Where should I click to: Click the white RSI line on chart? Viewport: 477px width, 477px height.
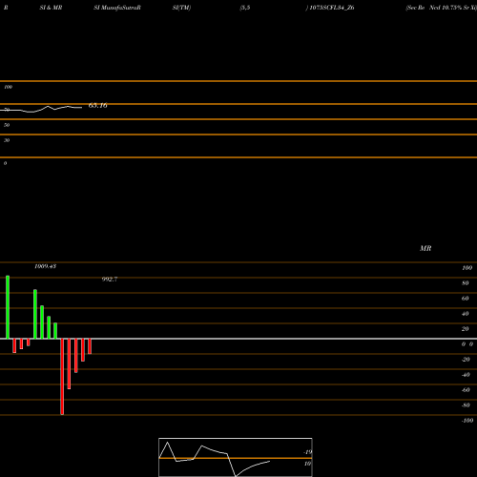41,109
